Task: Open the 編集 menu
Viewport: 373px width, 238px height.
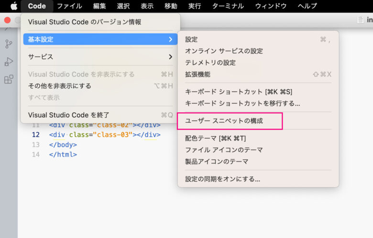Action: point(99,6)
